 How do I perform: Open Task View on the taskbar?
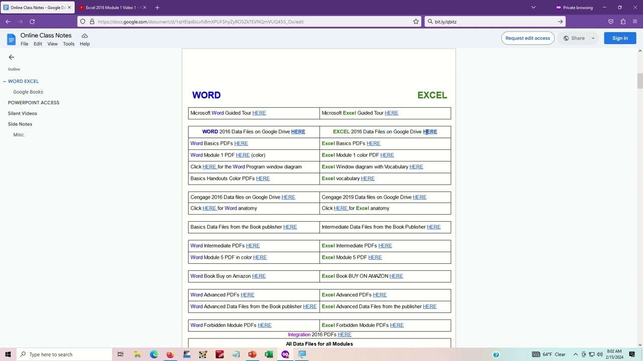[121, 354]
